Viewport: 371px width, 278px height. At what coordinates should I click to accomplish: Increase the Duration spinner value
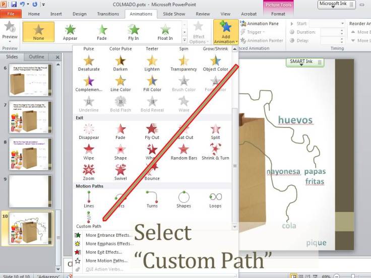tap(342, 31)
